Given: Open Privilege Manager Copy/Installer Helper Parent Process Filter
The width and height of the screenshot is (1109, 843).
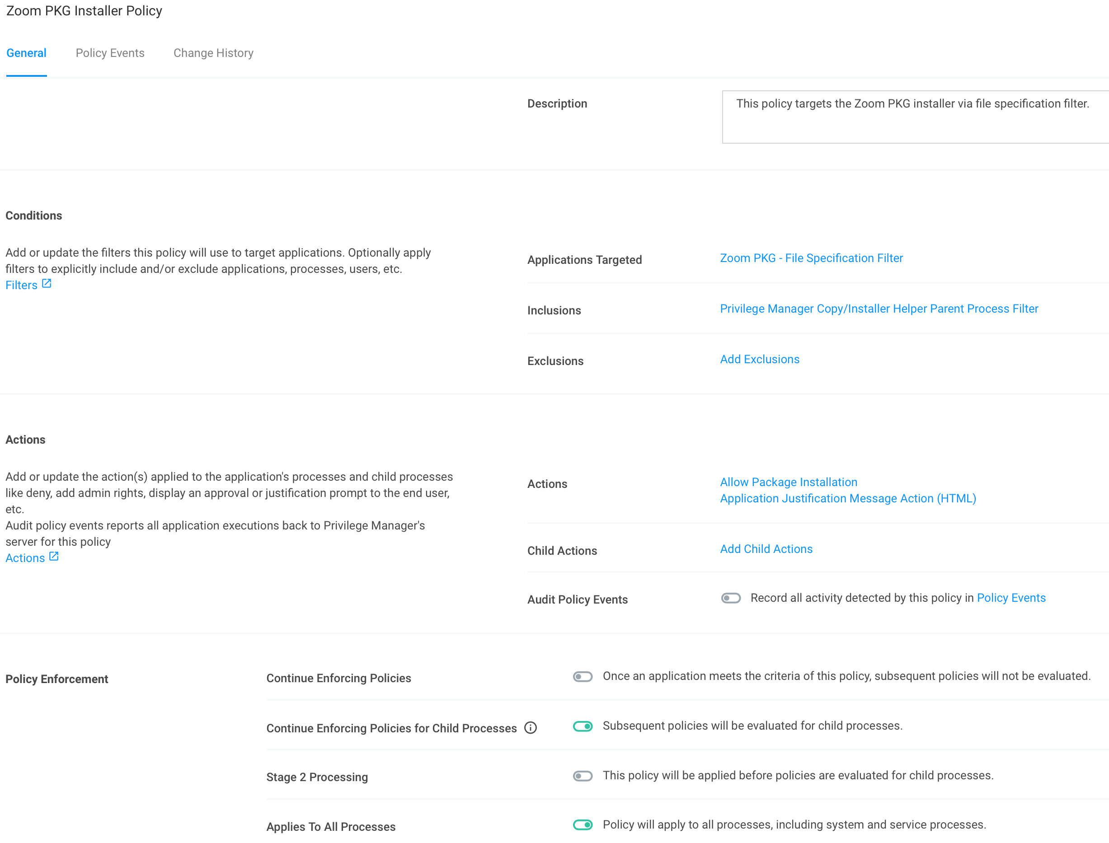Looking at the screenshot, I should [x=879, y=309].
